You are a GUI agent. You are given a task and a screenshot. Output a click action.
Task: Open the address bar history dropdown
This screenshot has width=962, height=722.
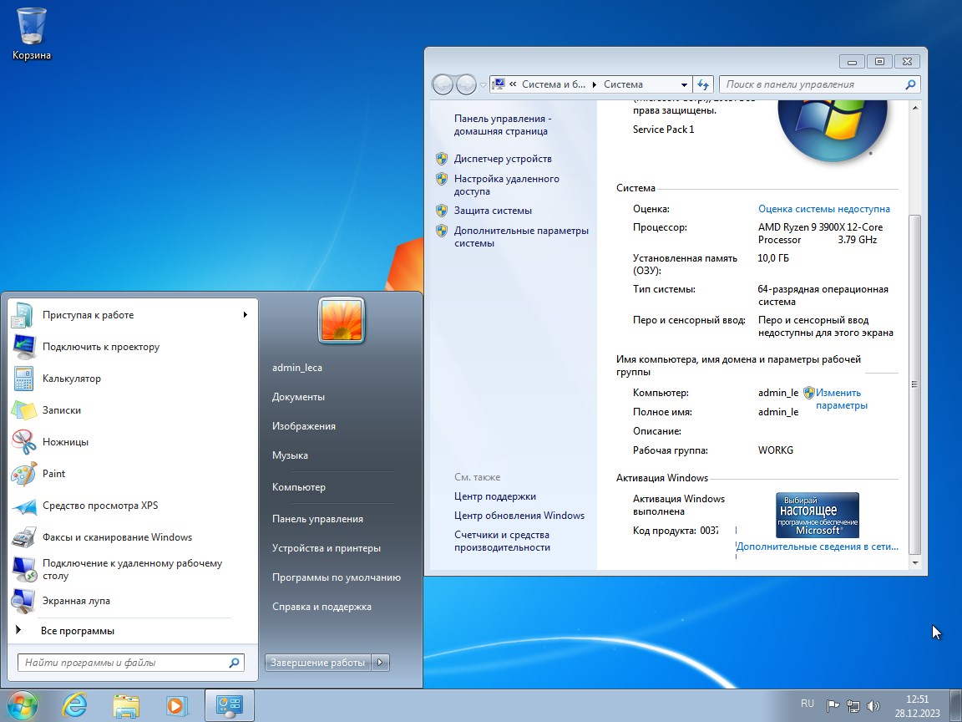(x=684, y=84)
